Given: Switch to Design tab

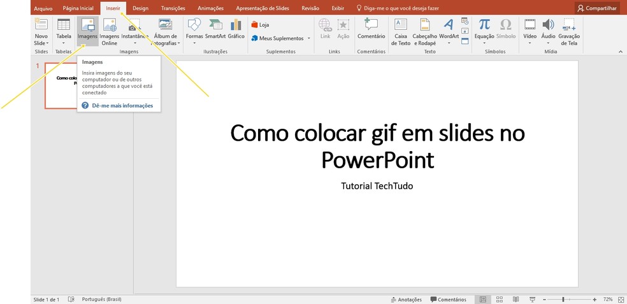Looking at the screenshot, I should [140, 8].
